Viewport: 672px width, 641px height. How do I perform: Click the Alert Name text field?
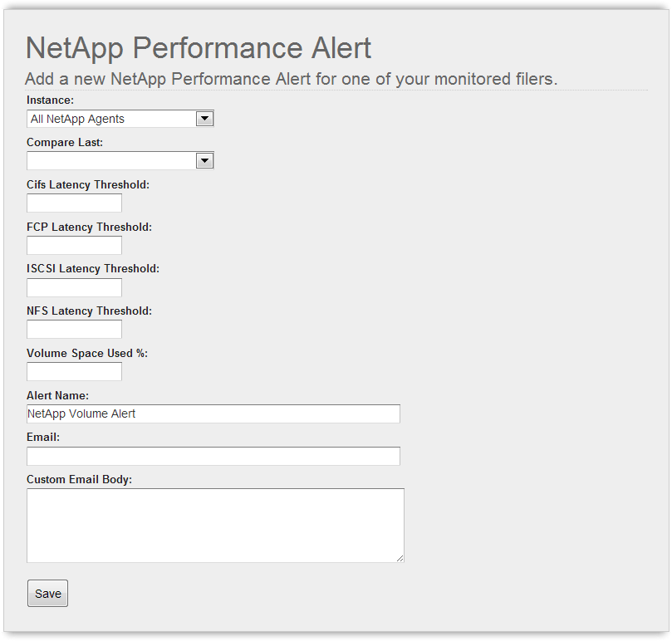coord(213,413)
